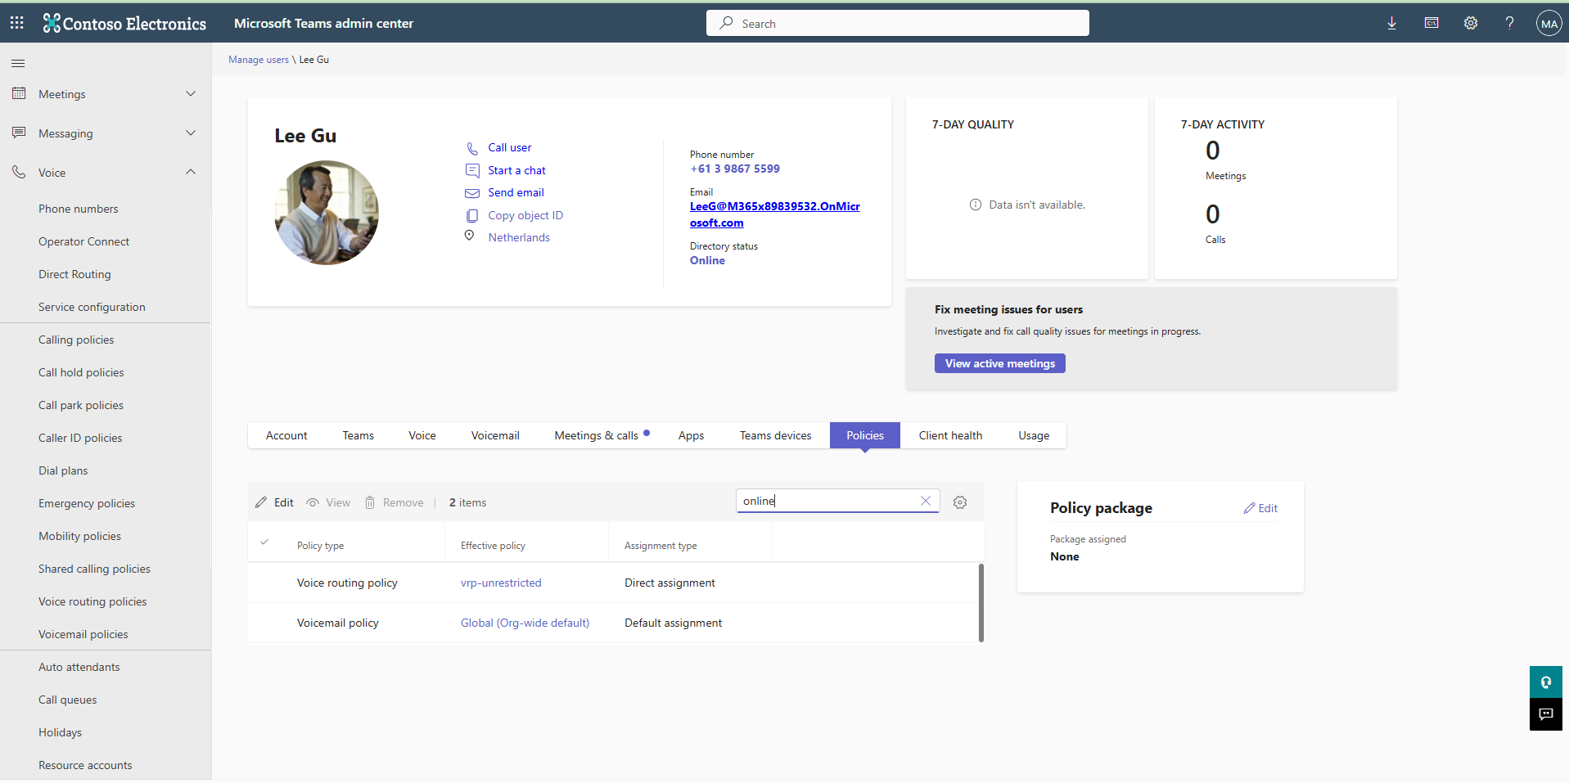Click the info icon beside Data isn't available
Viewport: 1569px width, 783px height.
point(976,205)
